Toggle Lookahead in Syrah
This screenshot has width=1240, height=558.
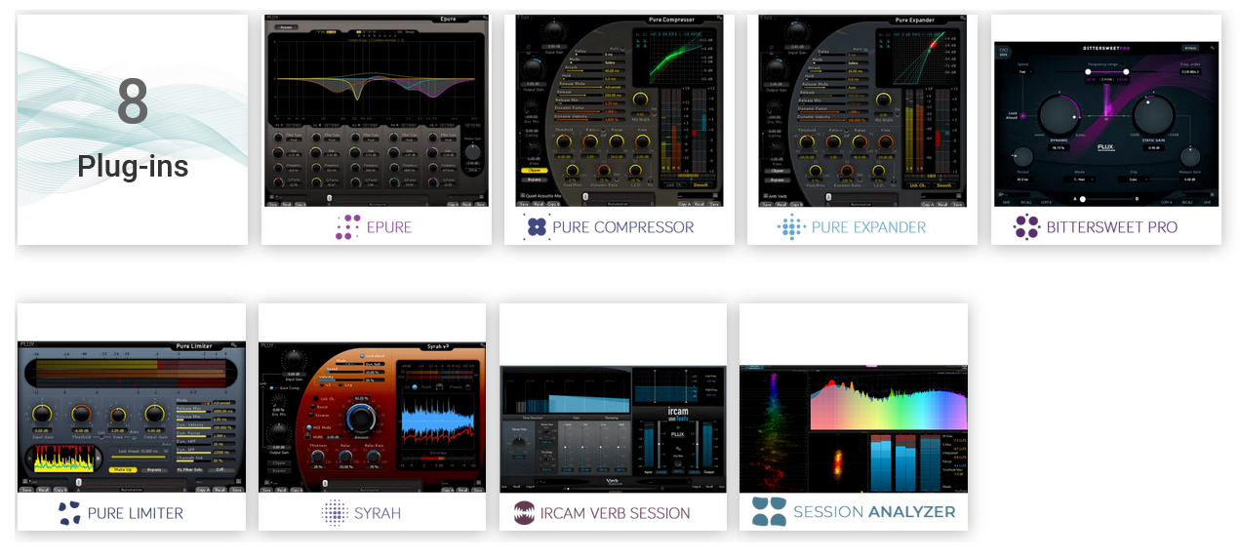point(362,356)
